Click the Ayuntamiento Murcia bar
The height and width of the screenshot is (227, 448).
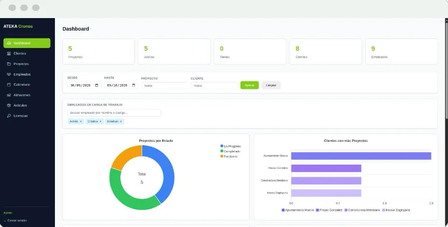(x=361, y=156)
